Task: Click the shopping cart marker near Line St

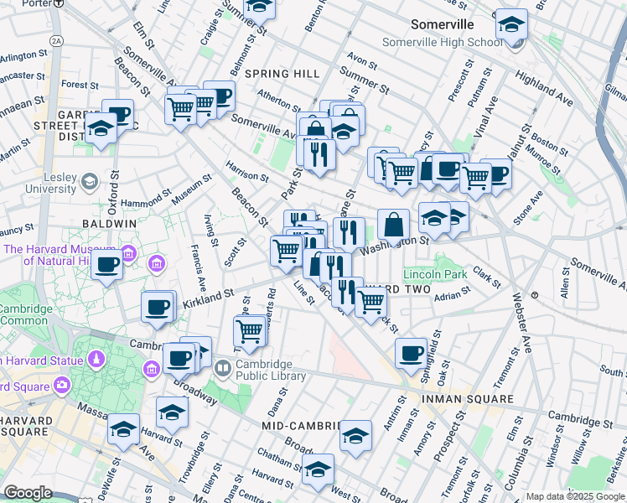Action: click(287, 250)
